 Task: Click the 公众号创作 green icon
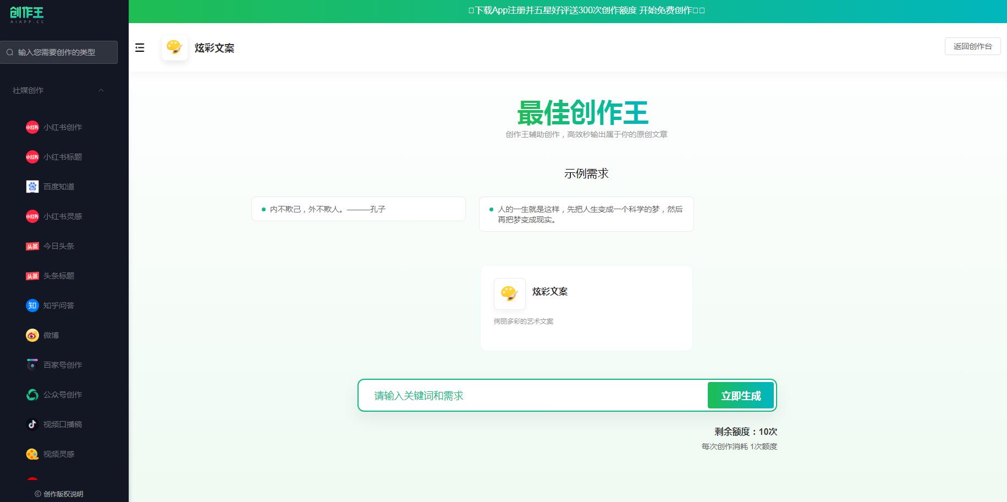click(32, 395)
